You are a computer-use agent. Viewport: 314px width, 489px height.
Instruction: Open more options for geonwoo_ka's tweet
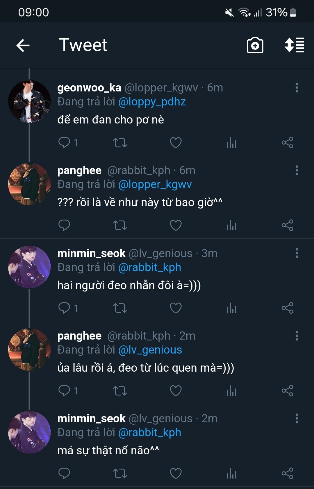(297, 88)
